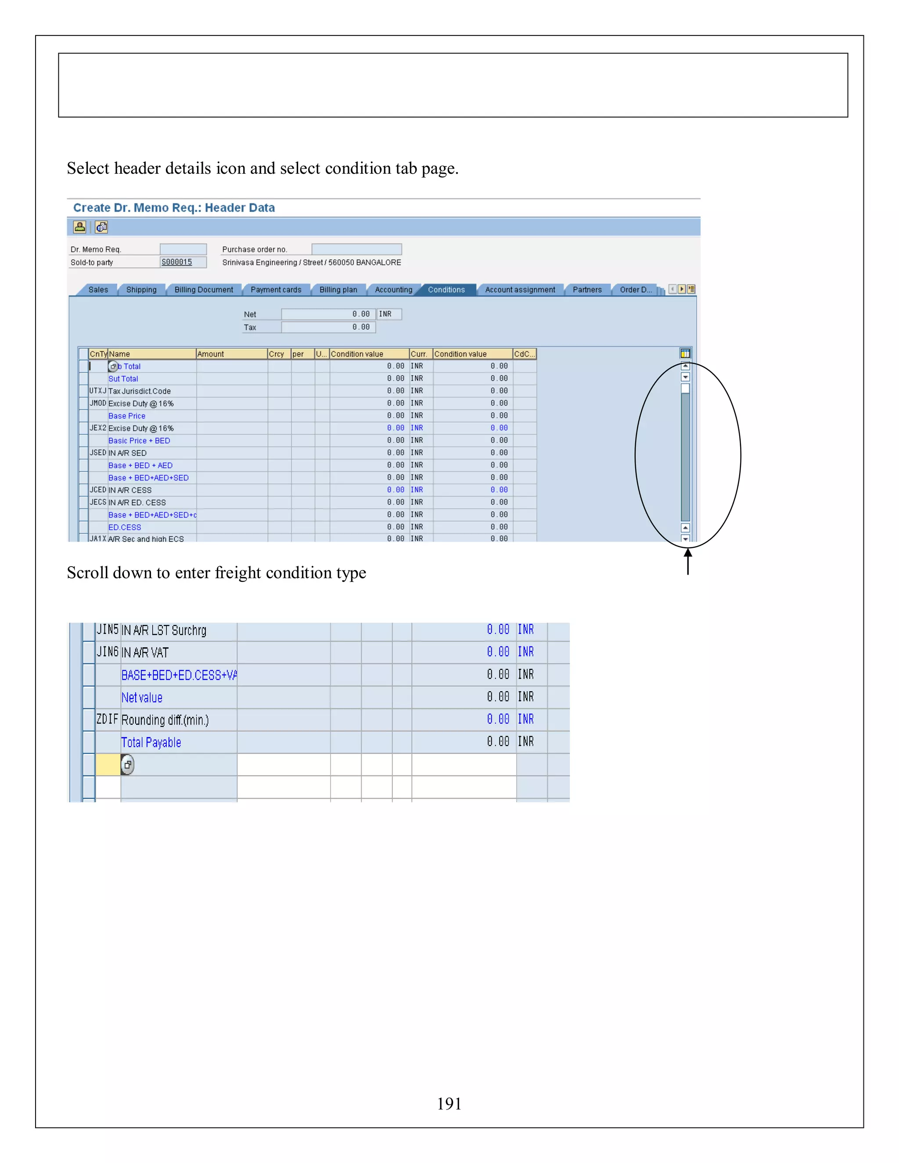Open the table column configuration icon
Viewport: 899px width, 1163px height.
point(685,354)
